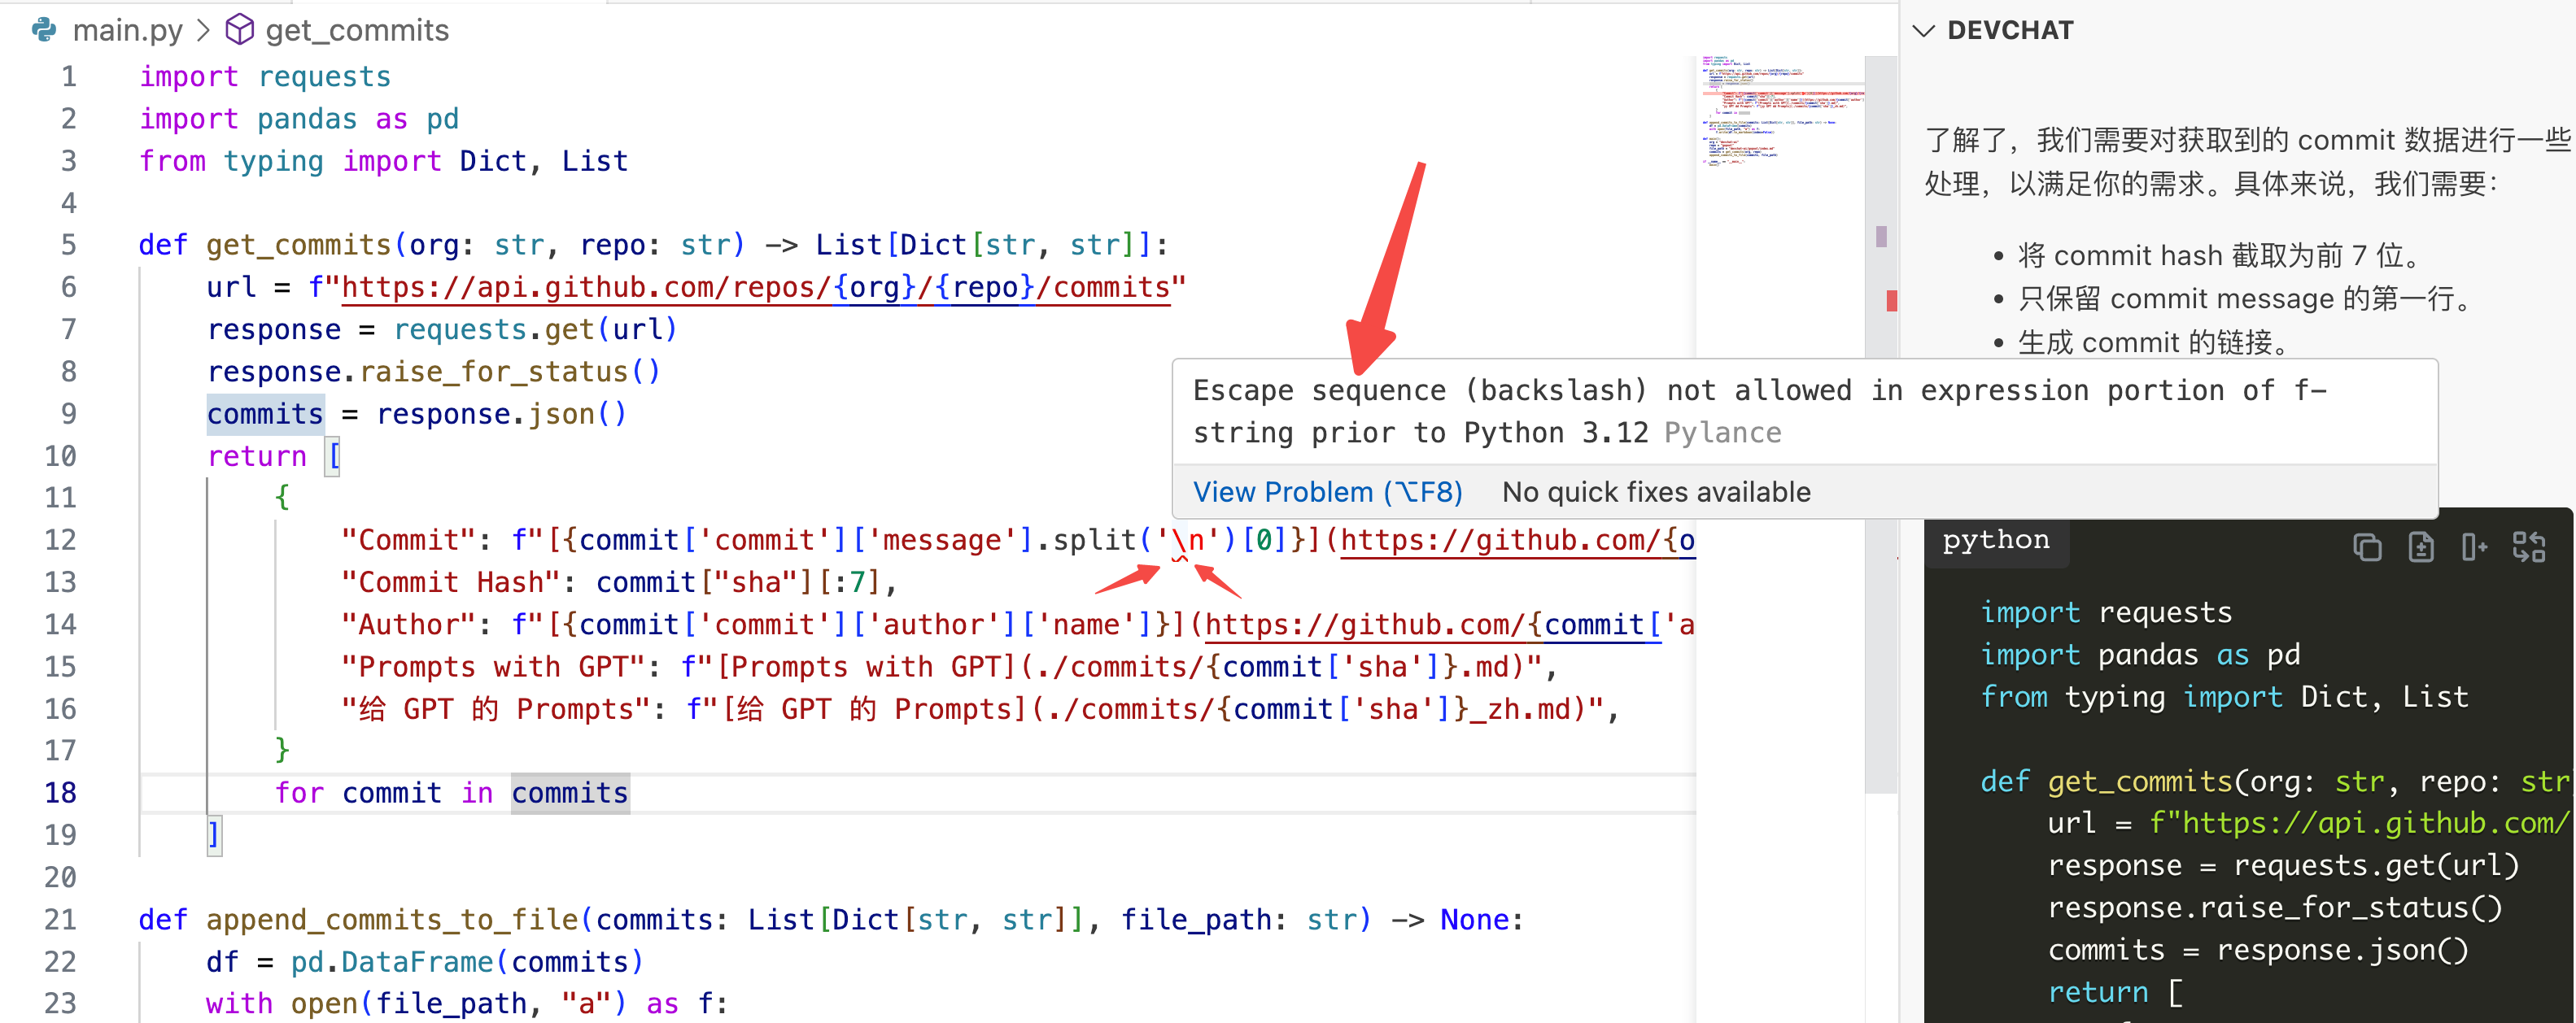2576x1023 pixels.
Task: Click the View Problem (⌥F8) link
Action: [1327, 490]
